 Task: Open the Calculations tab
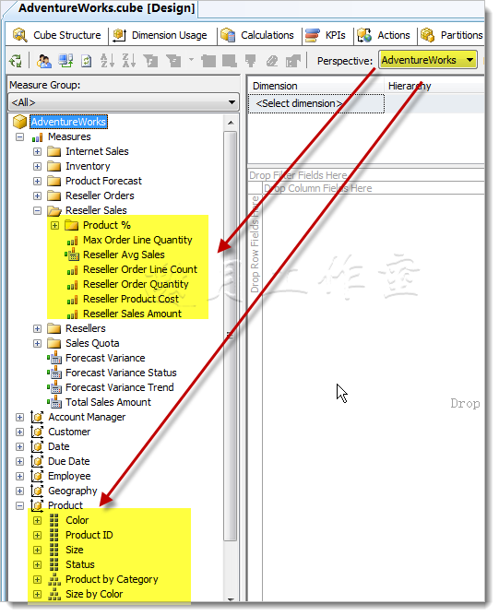point(257,35)
